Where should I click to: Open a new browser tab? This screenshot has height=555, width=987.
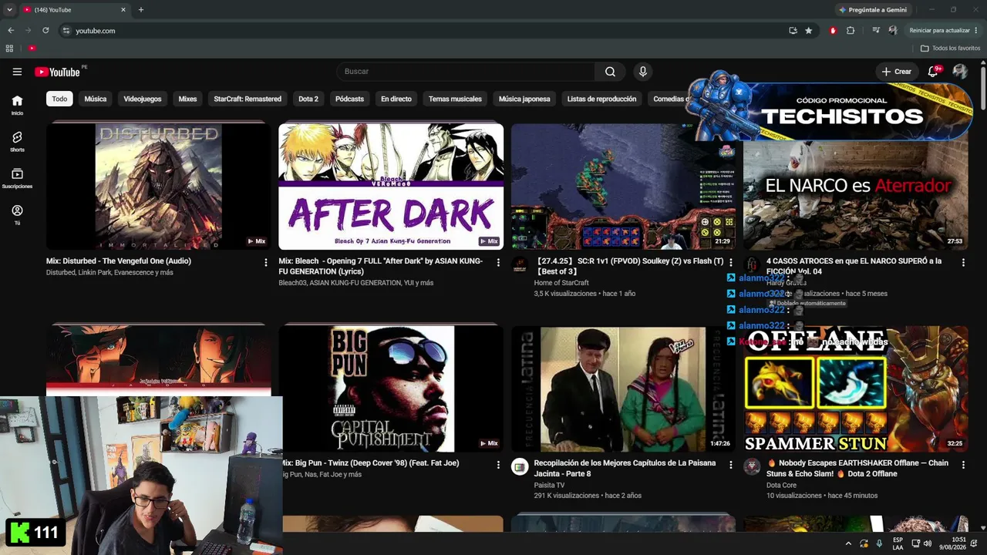140,10
